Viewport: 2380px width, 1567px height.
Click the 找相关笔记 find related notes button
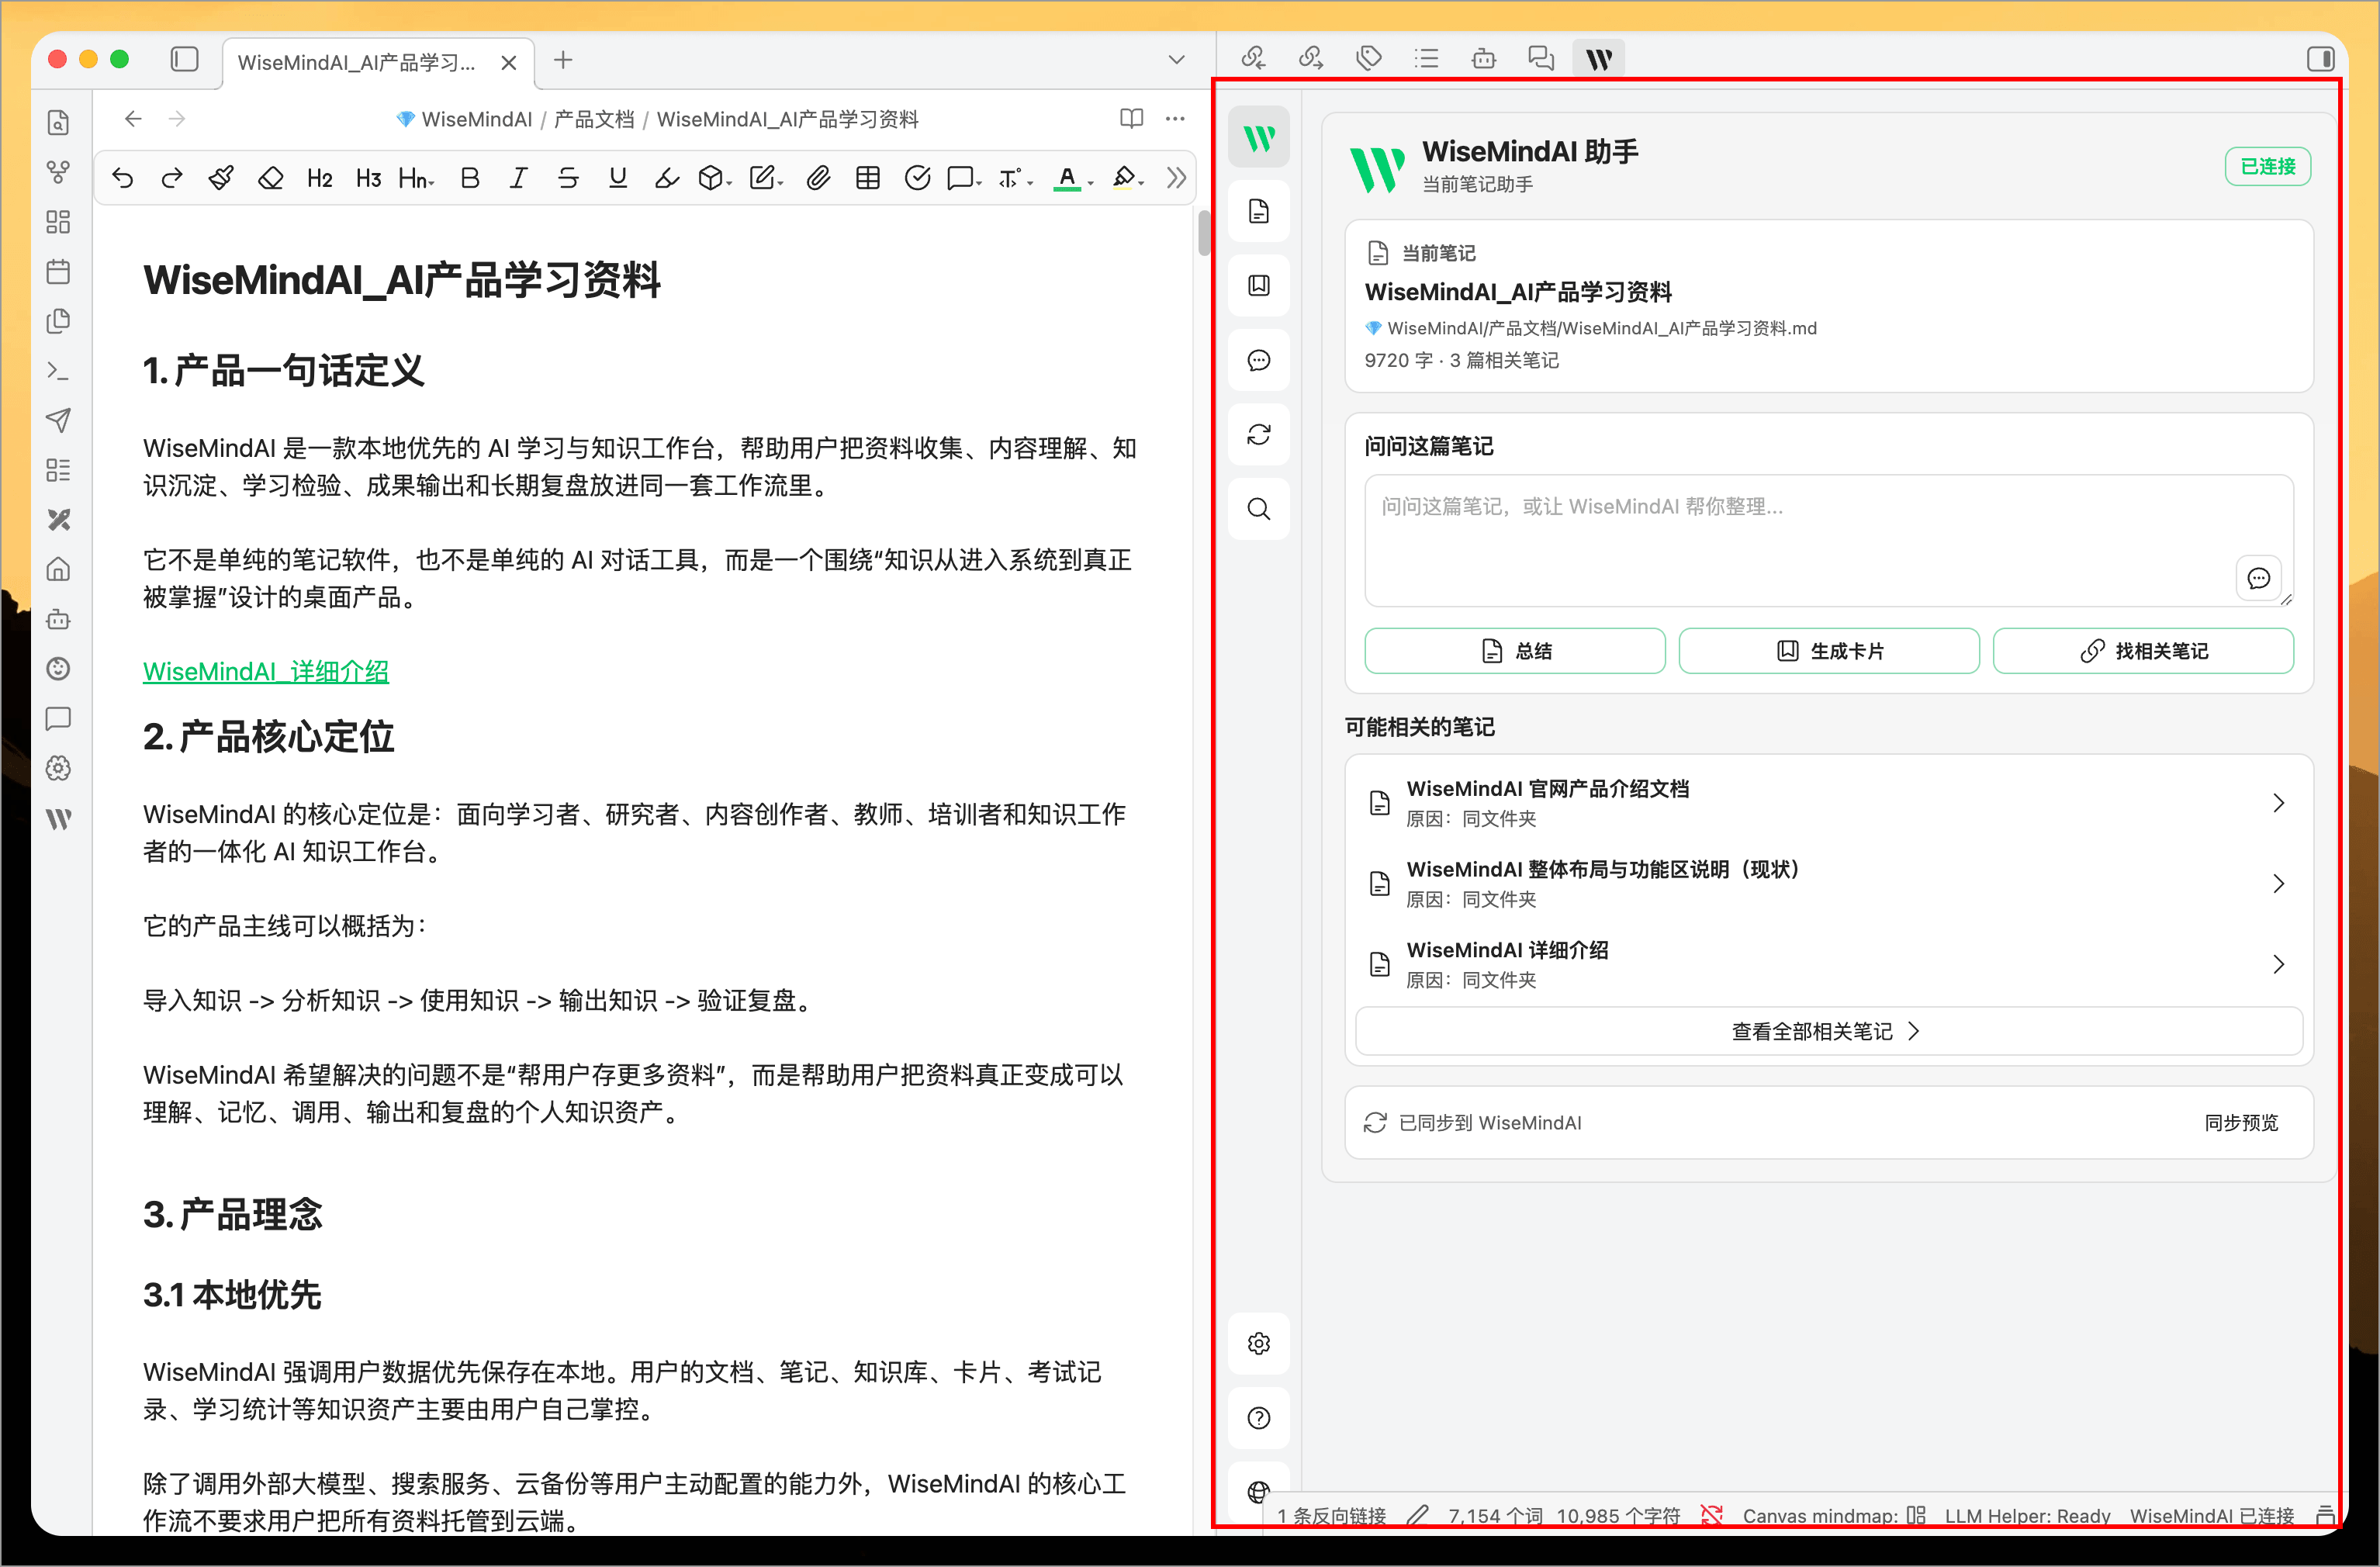(2143, 651)
